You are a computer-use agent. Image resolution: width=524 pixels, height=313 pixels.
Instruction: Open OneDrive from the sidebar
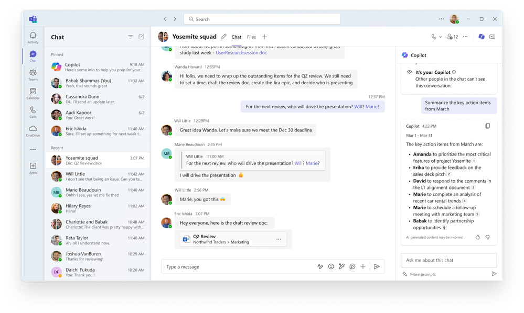(33, 131)
